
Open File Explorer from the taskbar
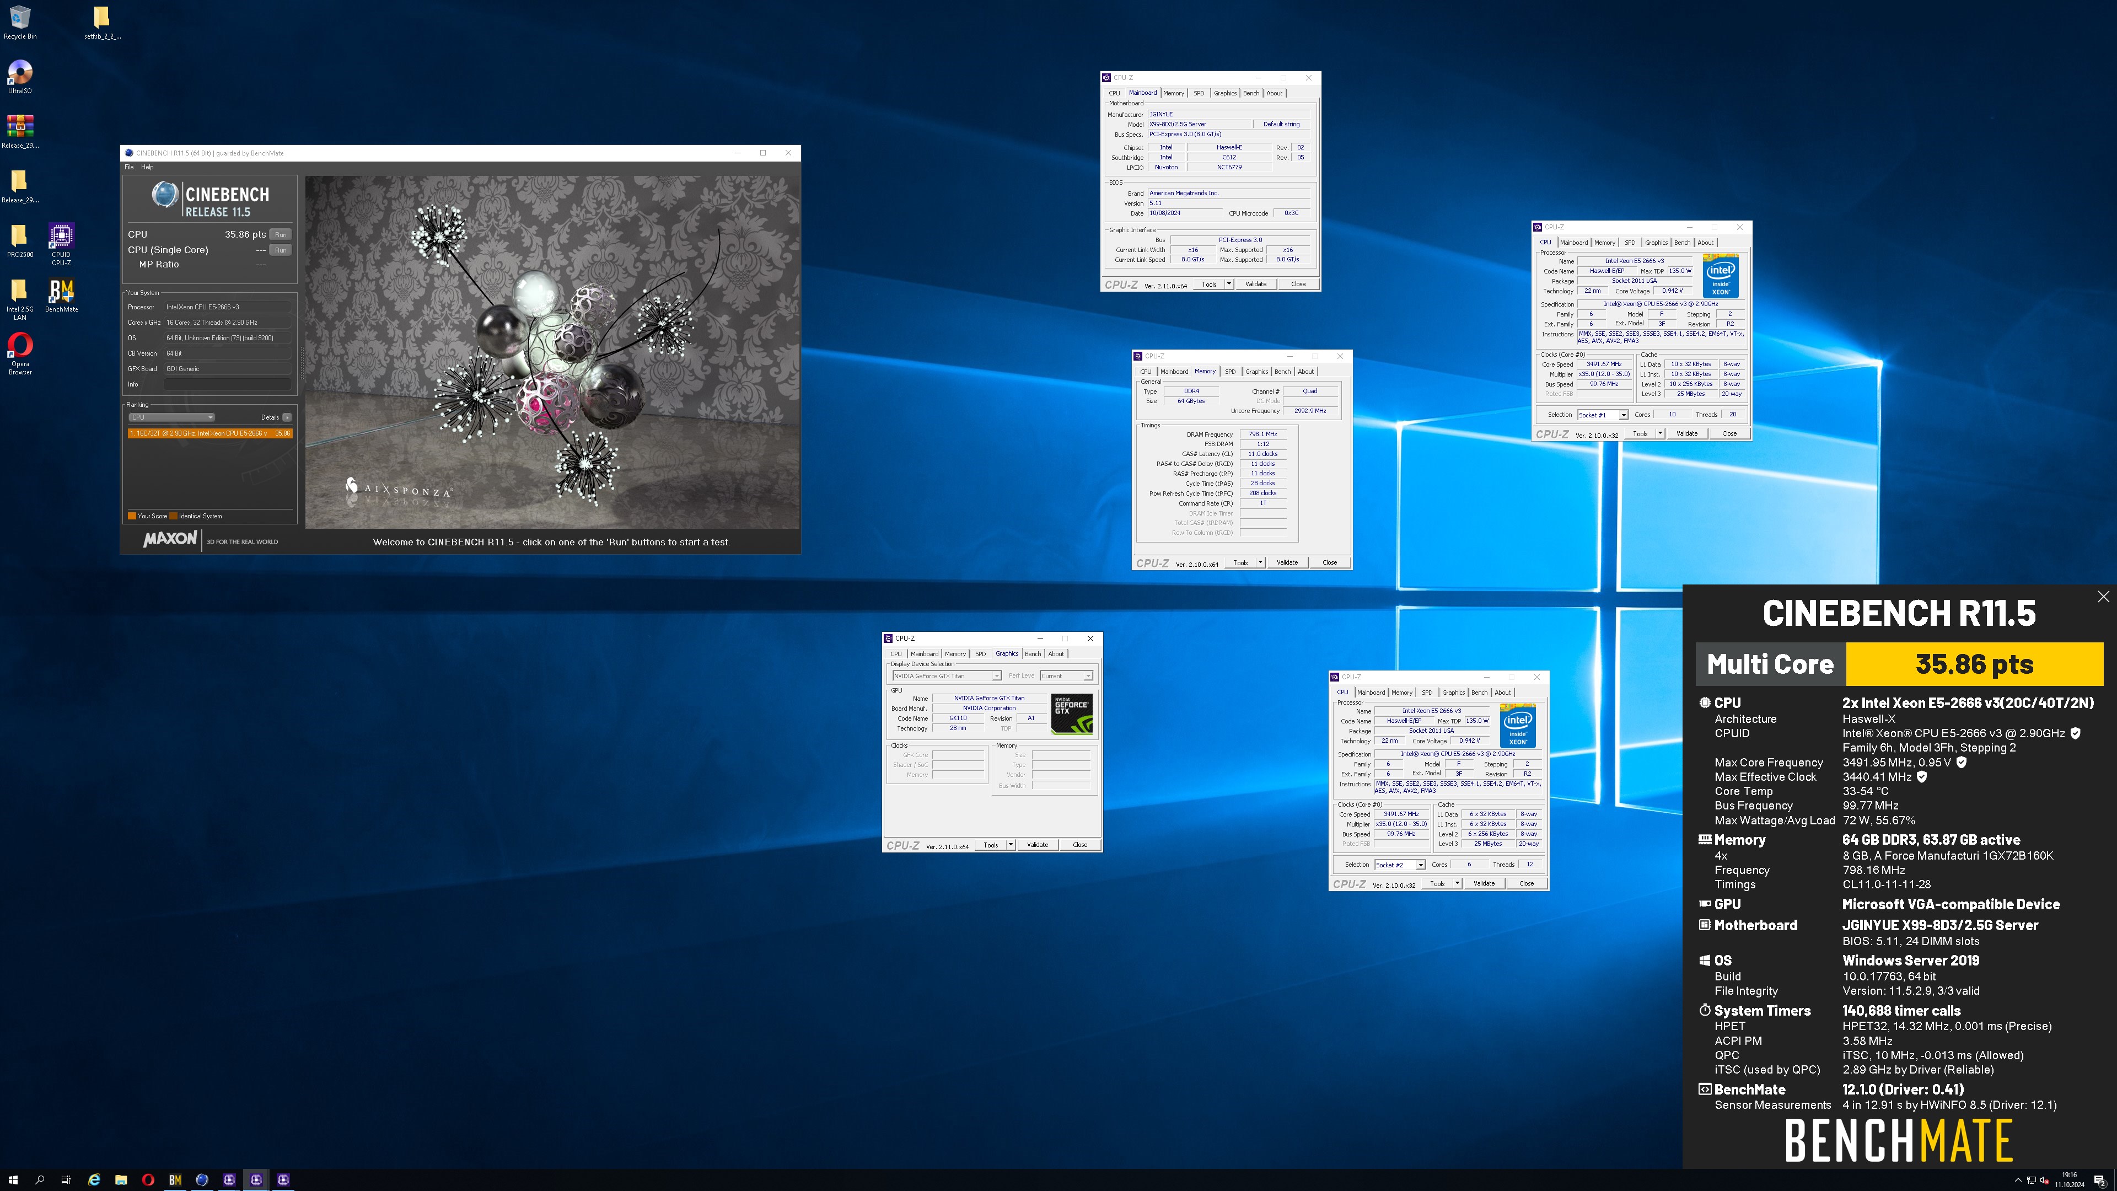tap(121, 1179)
